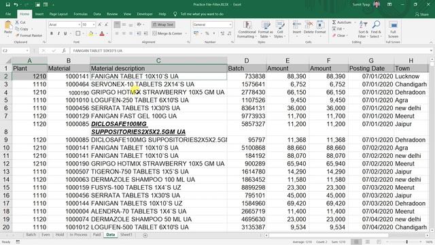
Task: Click the vertical scrollbar
Action: pos(432,144)
